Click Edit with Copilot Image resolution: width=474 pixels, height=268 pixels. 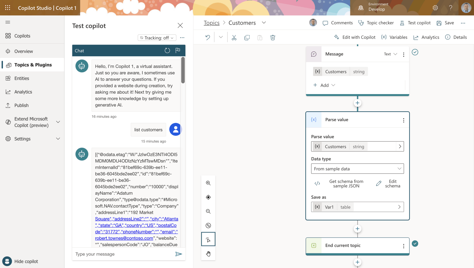coord(354,37)
